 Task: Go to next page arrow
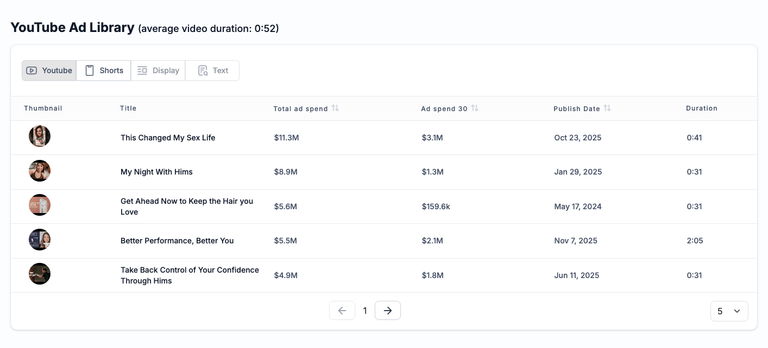tap(388, 311)
